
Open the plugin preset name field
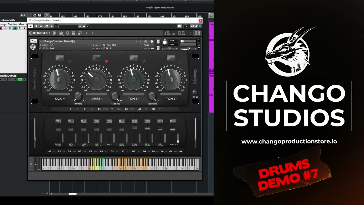click(x=68, y=26)
